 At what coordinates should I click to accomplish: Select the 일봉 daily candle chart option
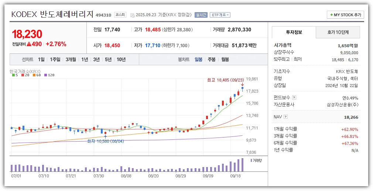coord(198,59)
